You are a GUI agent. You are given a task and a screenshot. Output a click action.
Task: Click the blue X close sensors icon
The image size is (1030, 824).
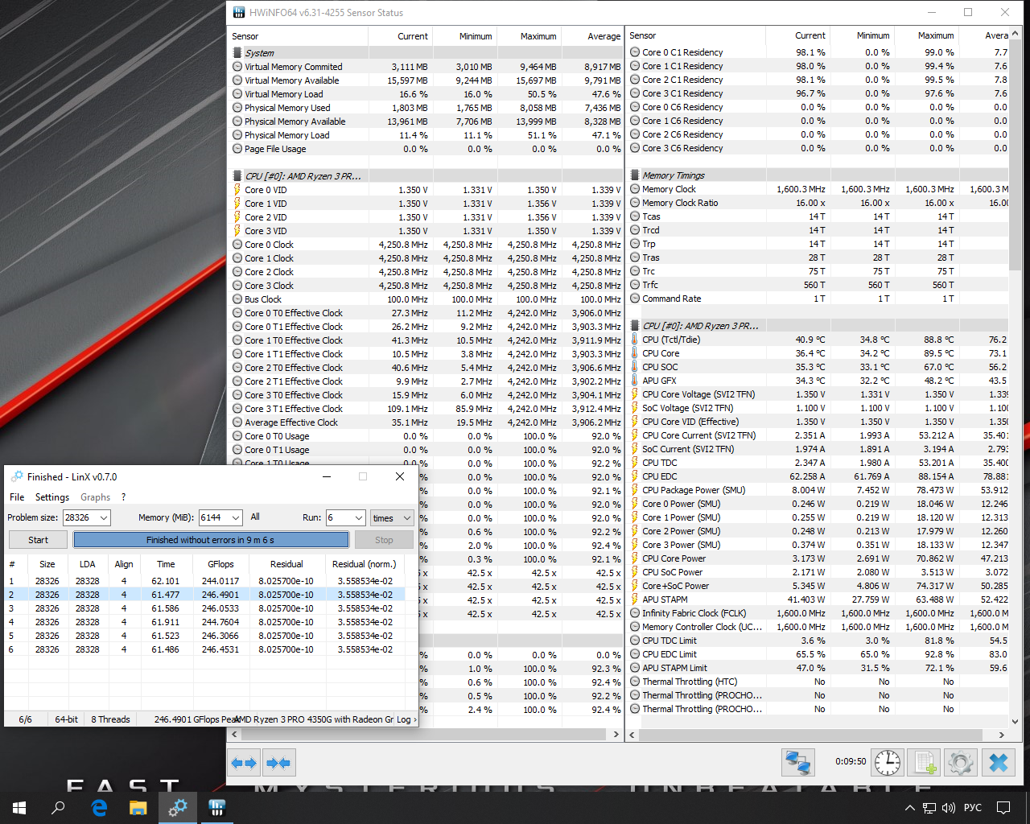click(999, 762)
